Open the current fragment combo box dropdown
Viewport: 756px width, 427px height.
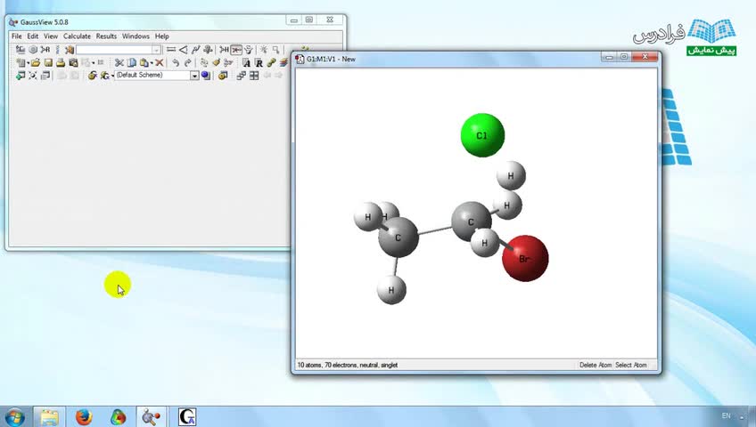pyautogui.click(x=156, y=50)
